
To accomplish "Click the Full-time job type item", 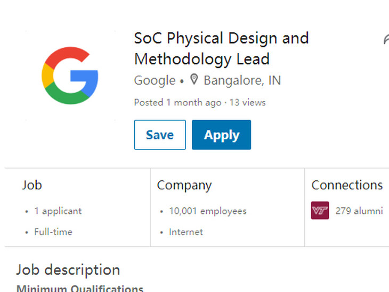I will 53,232.
